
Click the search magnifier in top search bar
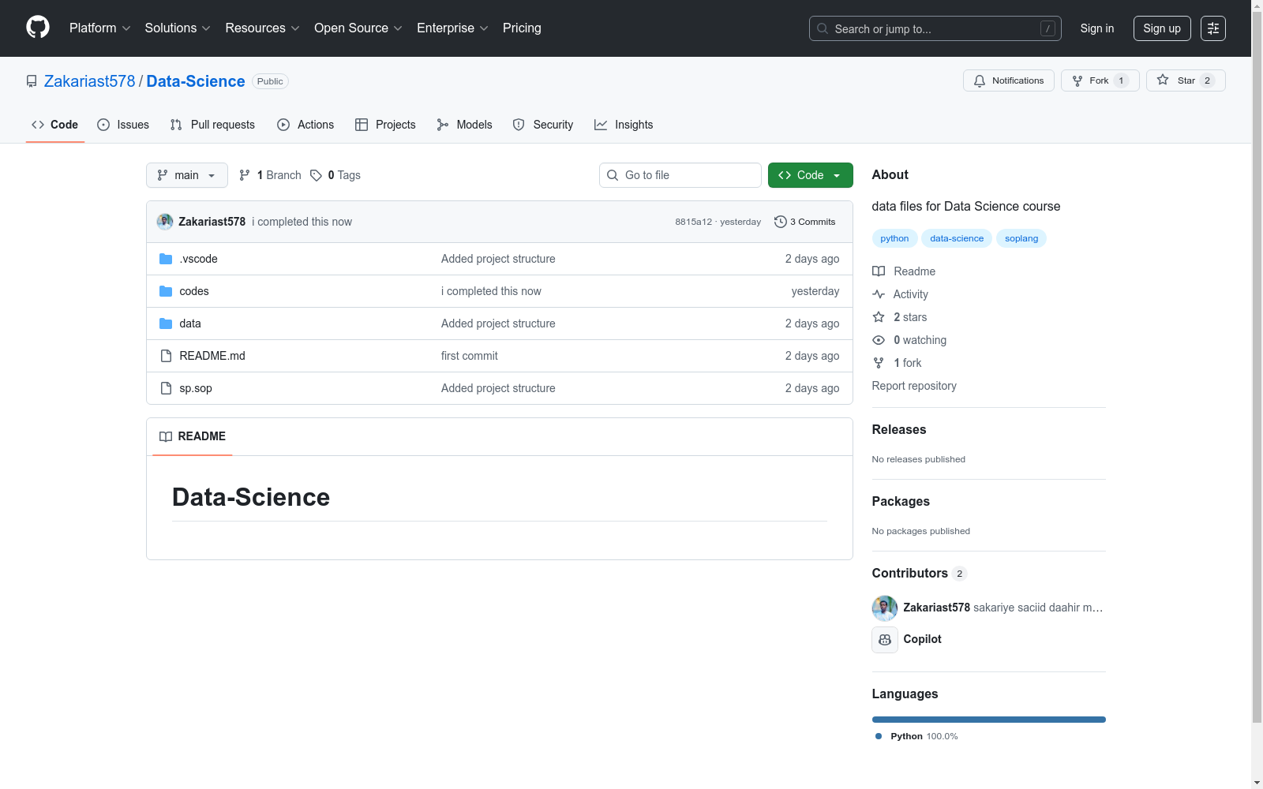[x=823, y=28]
